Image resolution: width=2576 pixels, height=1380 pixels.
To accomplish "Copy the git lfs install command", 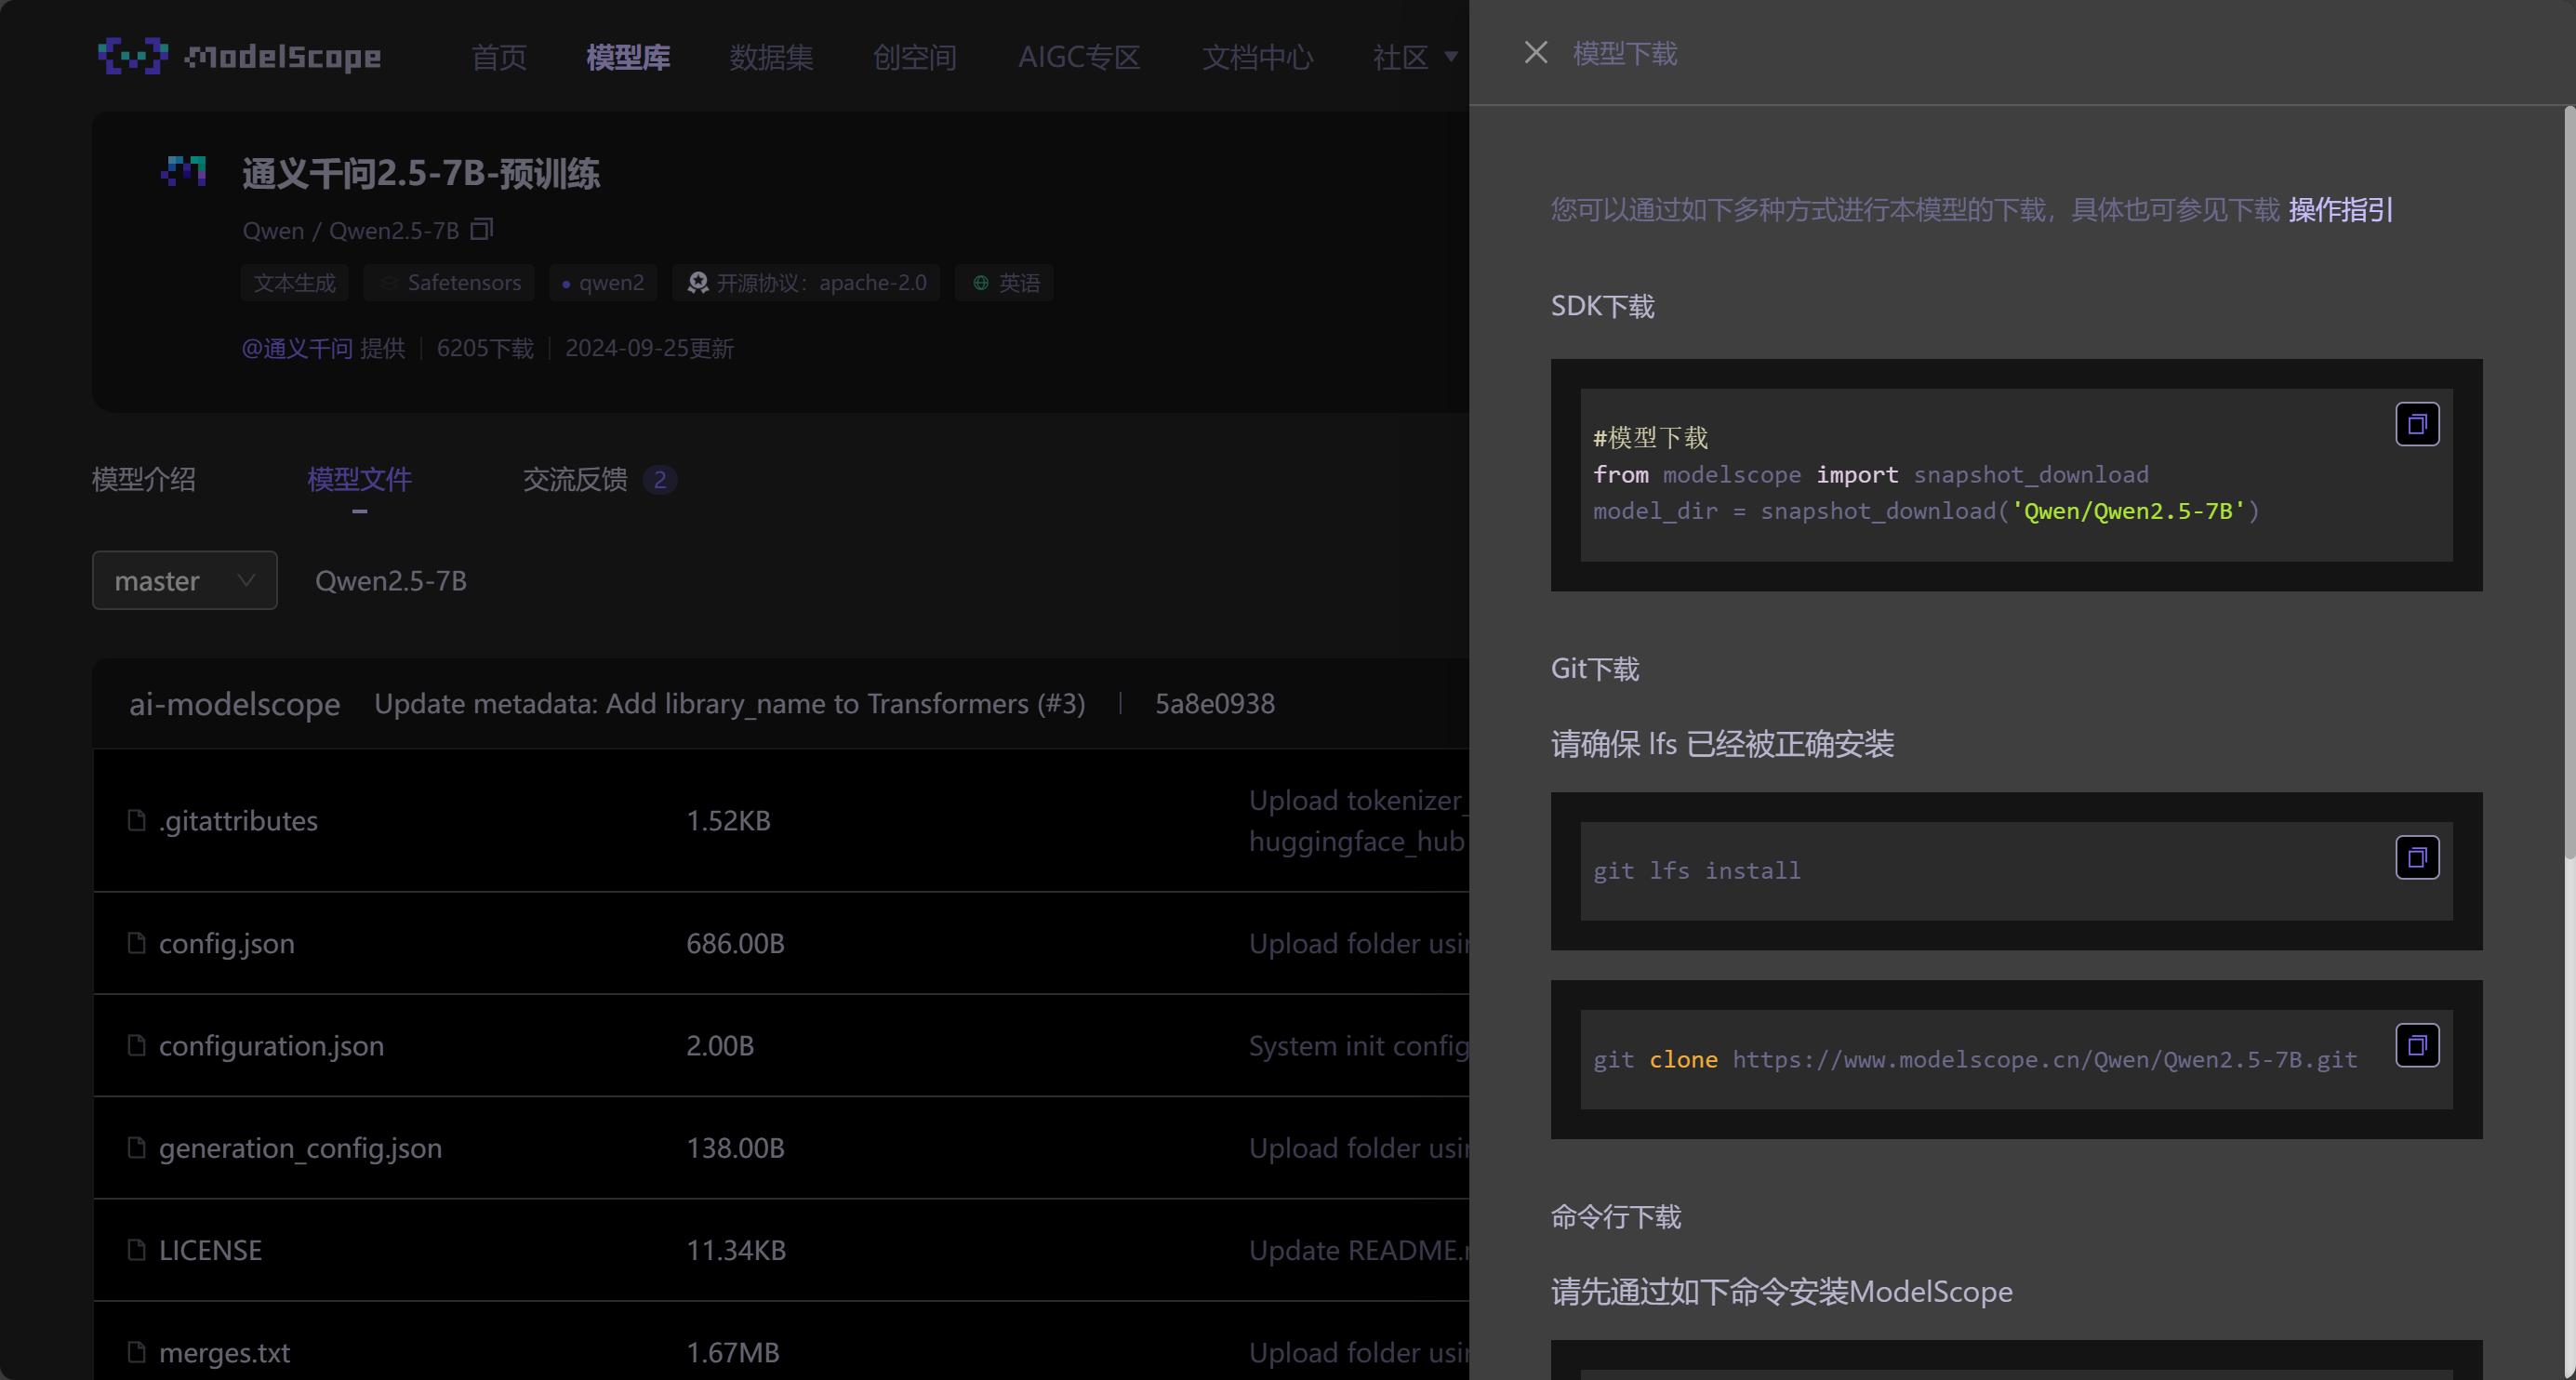I will coord(2416,857).
